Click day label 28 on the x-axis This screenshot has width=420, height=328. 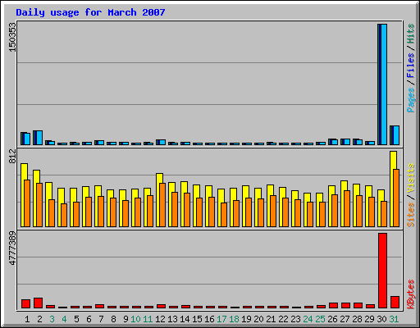tap(357, 319)
